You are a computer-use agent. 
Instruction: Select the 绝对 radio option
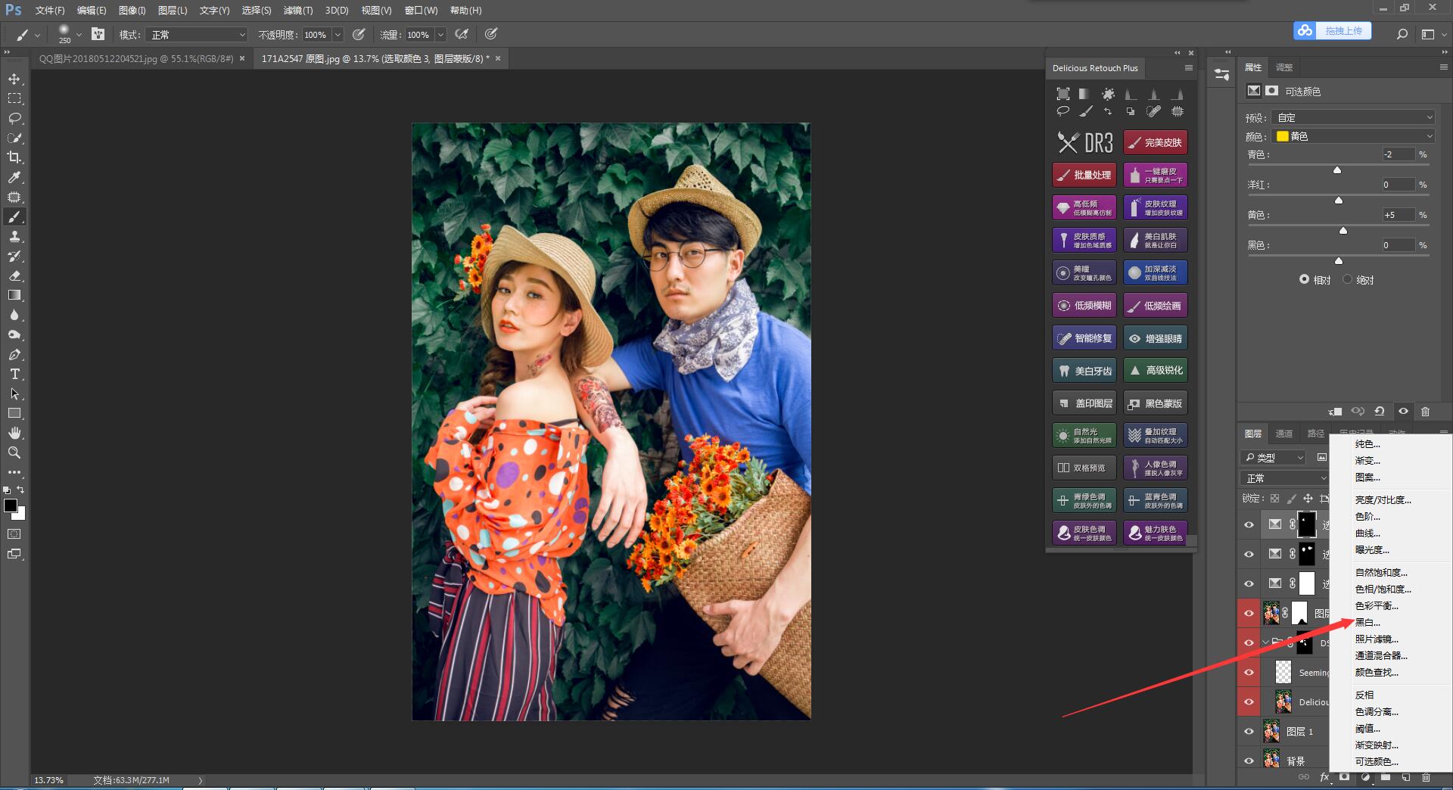(1347, 279)
